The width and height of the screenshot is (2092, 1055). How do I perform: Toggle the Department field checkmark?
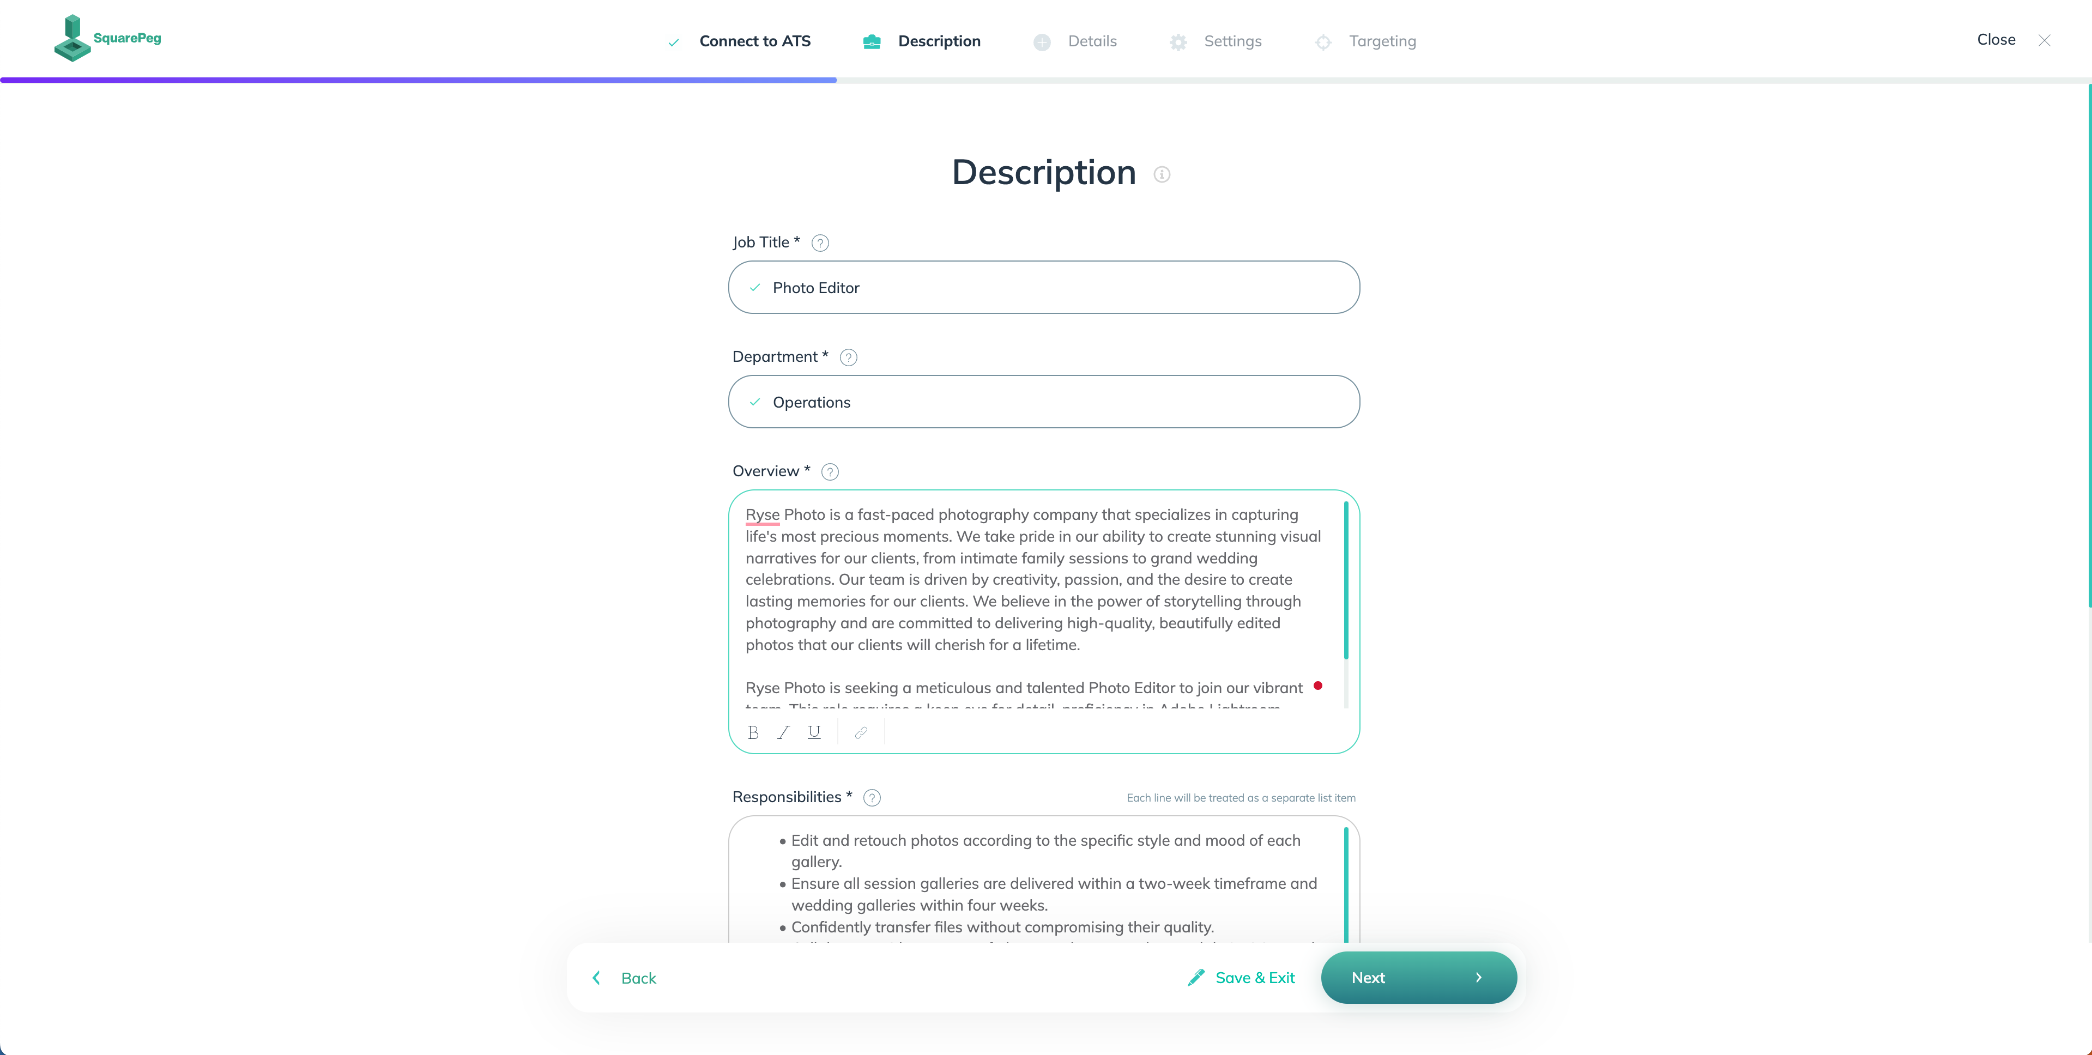pos(755,401)
